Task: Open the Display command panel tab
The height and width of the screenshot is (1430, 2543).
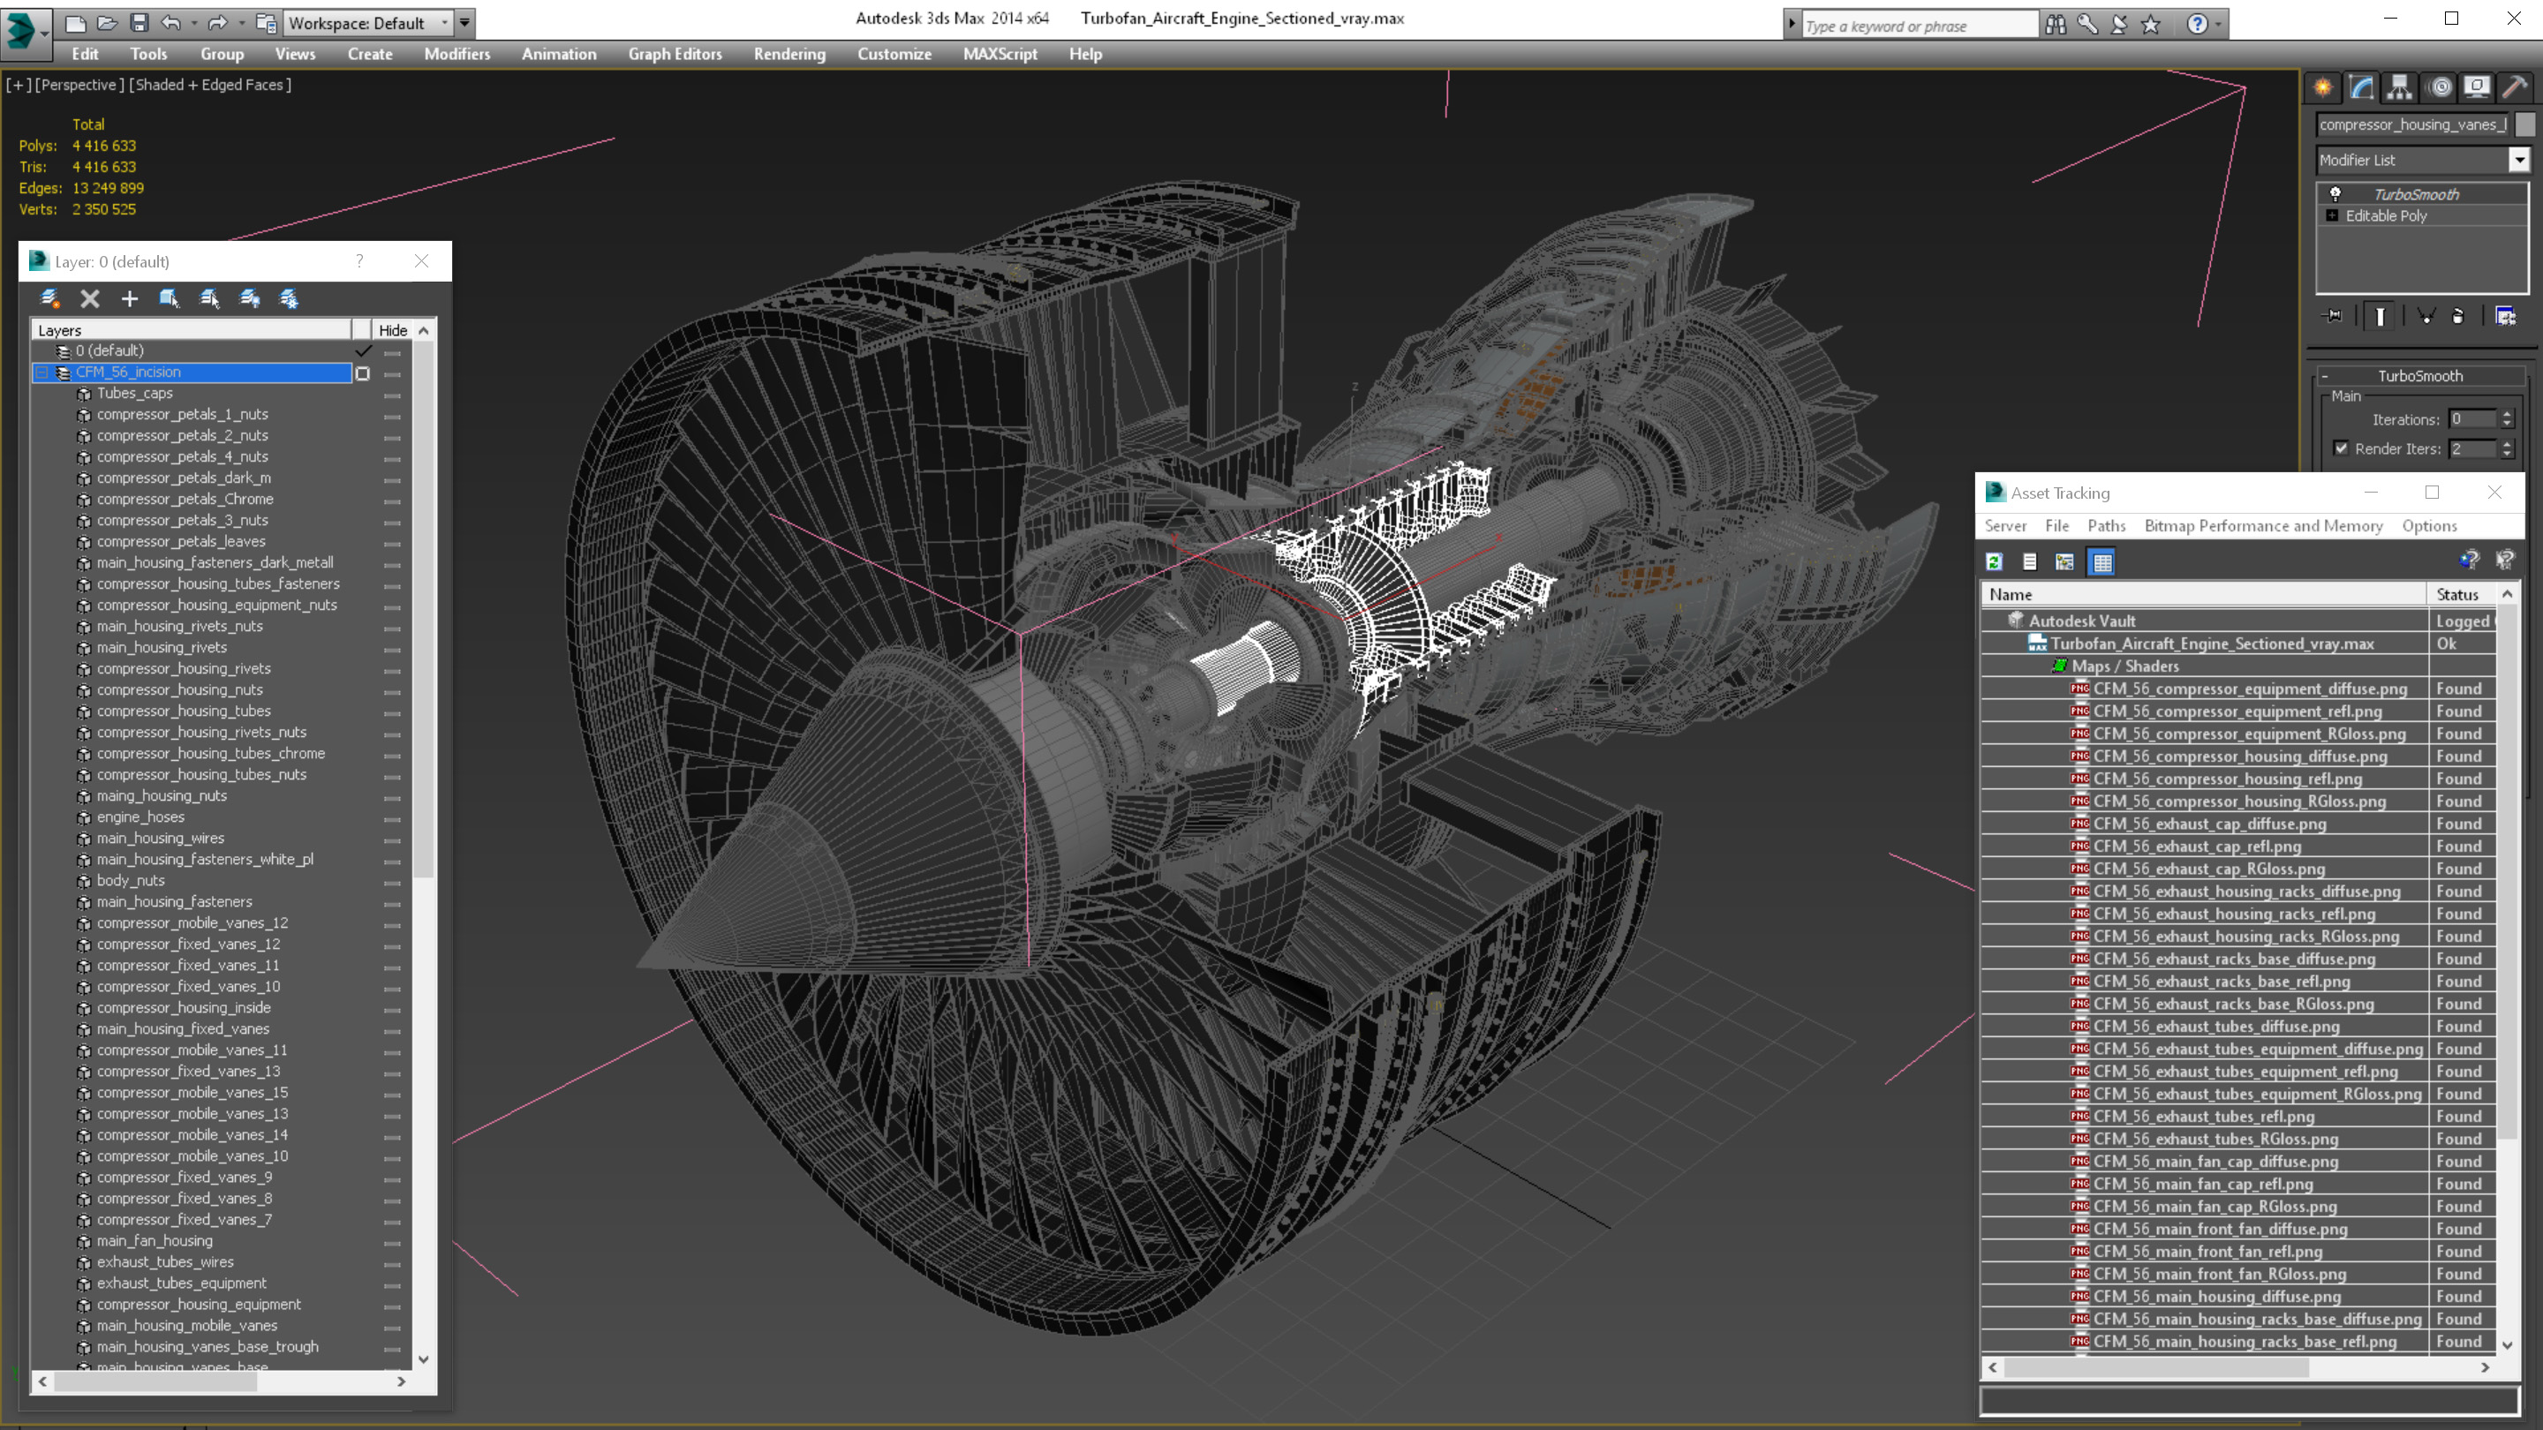Action: pyautogui.click(x=2477, y=88)
